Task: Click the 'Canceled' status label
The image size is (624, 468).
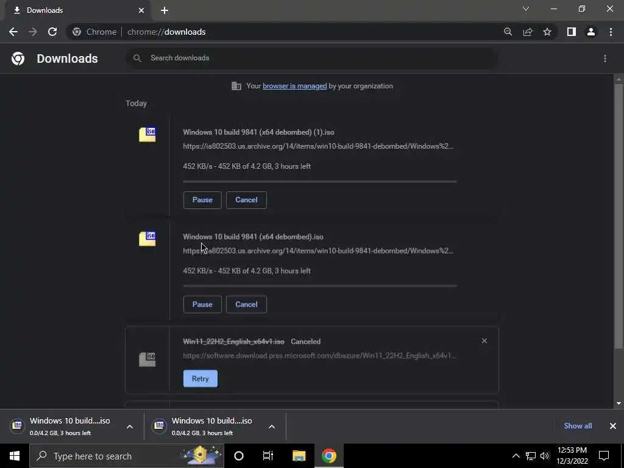Action: point(306,341)
